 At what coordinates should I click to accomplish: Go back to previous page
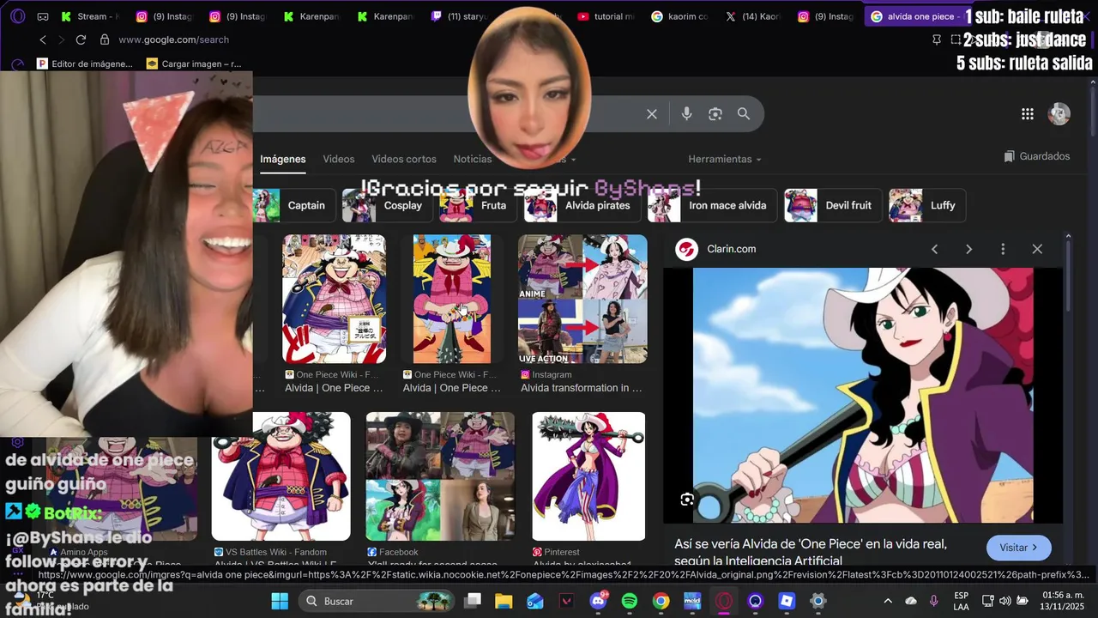tap(43, 39)
